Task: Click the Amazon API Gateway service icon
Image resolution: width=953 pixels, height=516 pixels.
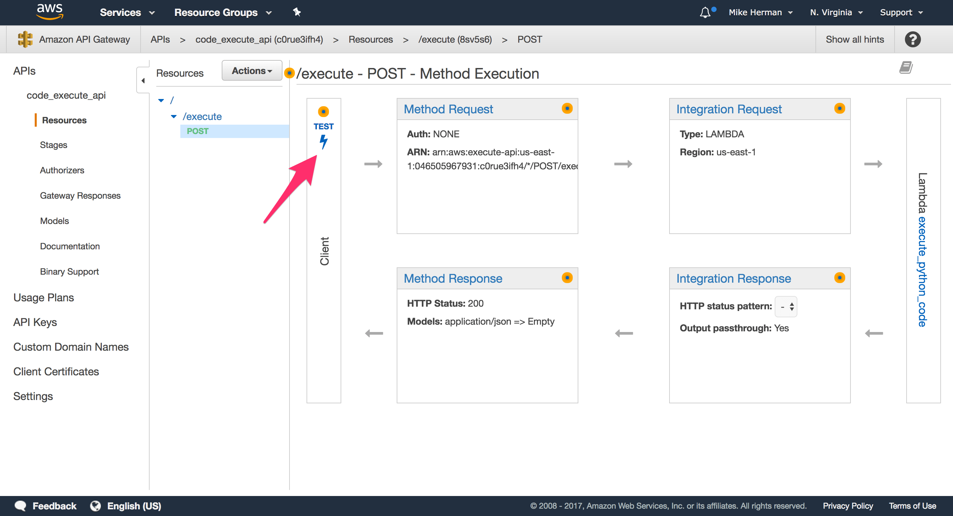Action: (x=24, y=39)
